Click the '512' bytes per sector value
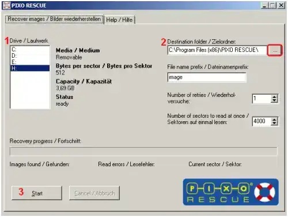The height and width of the screenshot is (217, 288). (x=60, y=73)
